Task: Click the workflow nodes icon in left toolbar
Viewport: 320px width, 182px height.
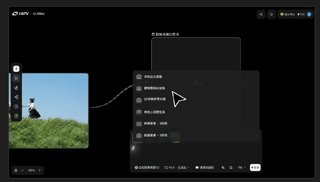Action: point(16,97)
